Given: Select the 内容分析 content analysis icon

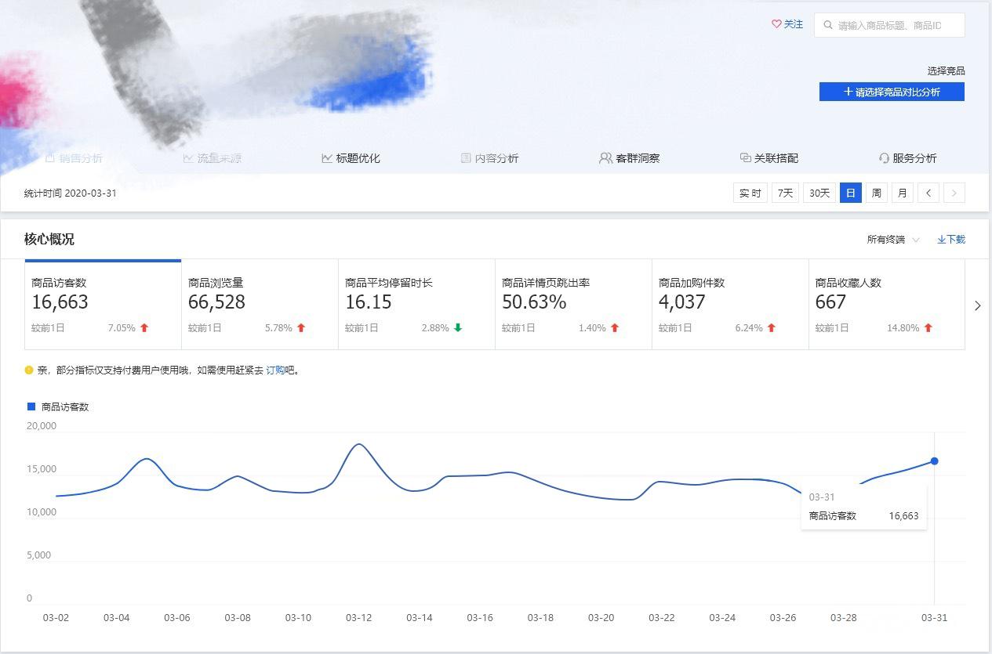Looking at the screenshot, I should pyautogui.click(x=467, y=157).
